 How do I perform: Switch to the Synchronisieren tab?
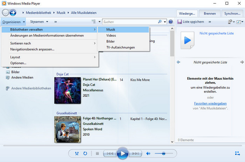pos(232,13)
